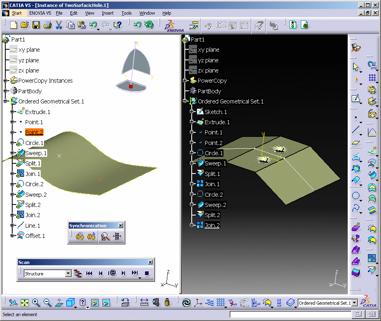Open the Insert menu

107,13
